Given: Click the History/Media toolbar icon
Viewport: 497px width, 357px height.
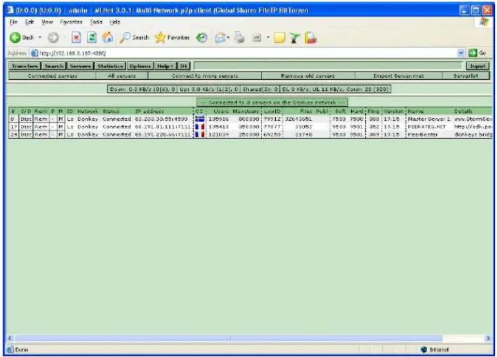Looking at the screenshot, I should (x=202, y=38).
